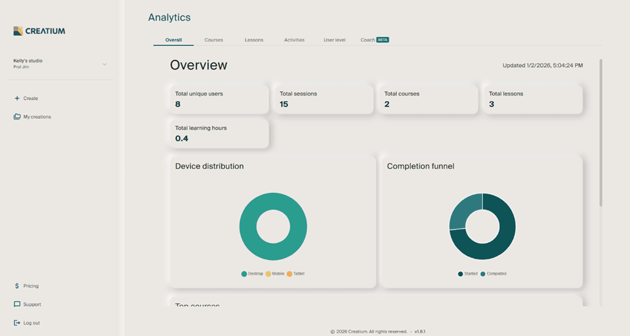
Task: Click the plus icon beside Create
Action: 17,98
